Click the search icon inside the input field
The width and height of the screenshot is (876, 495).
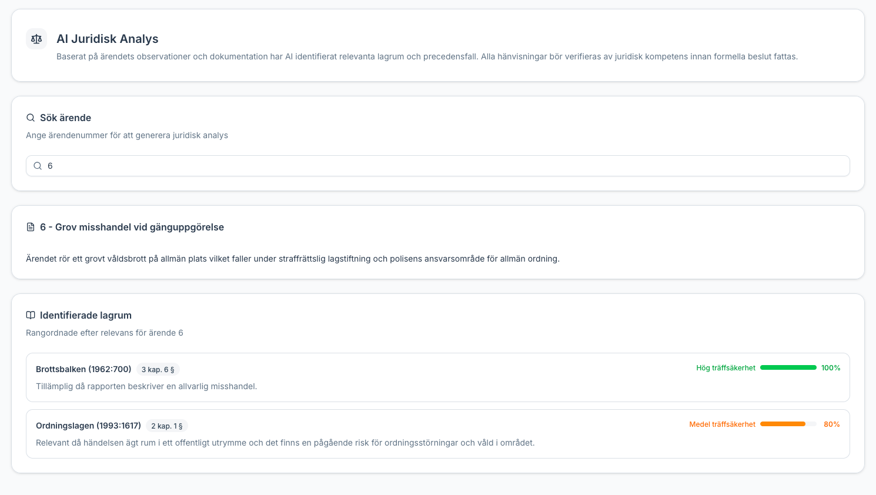click(38, 166)
